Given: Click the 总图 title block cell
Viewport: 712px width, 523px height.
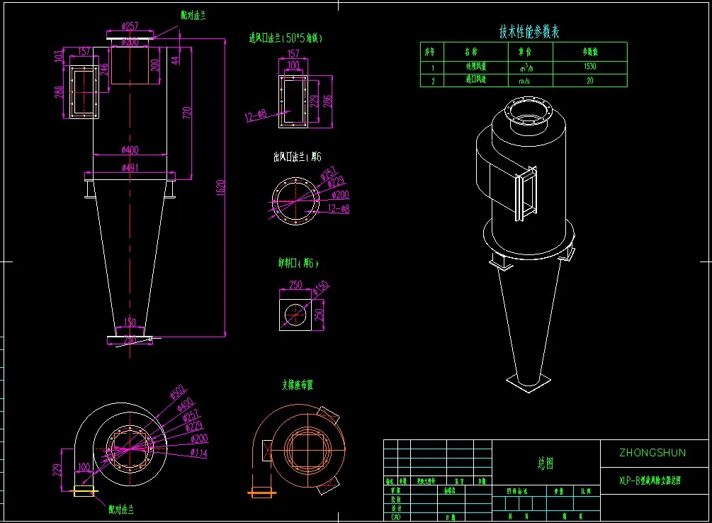Looking at the screenshot, I should point(544,463).
